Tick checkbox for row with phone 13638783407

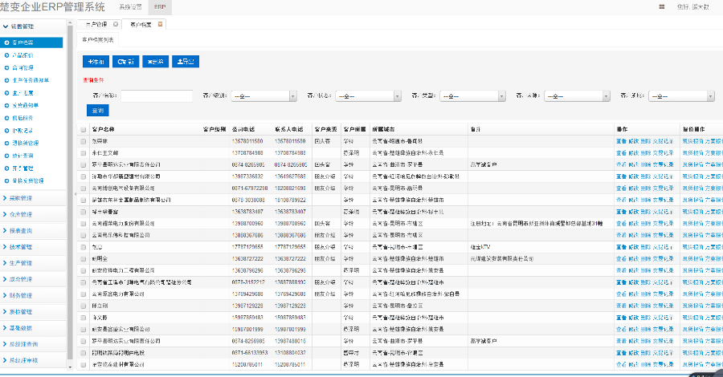click(83, 212)
